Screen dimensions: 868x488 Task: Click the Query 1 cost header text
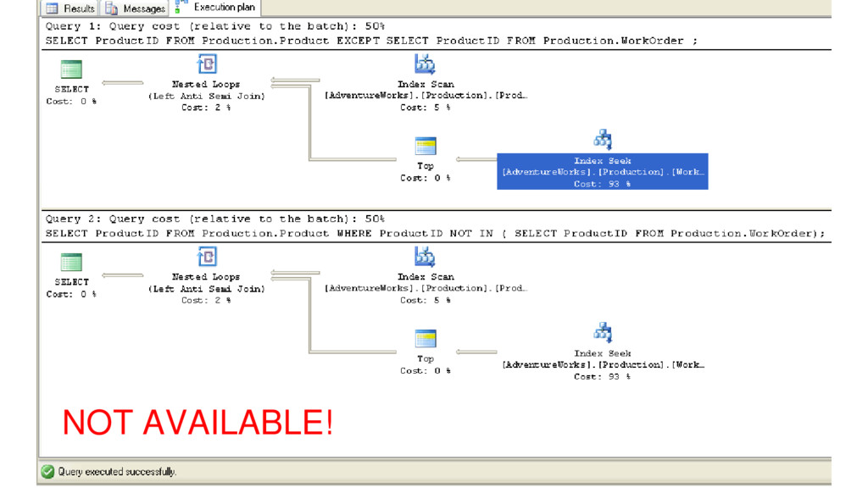coord(214,26)
